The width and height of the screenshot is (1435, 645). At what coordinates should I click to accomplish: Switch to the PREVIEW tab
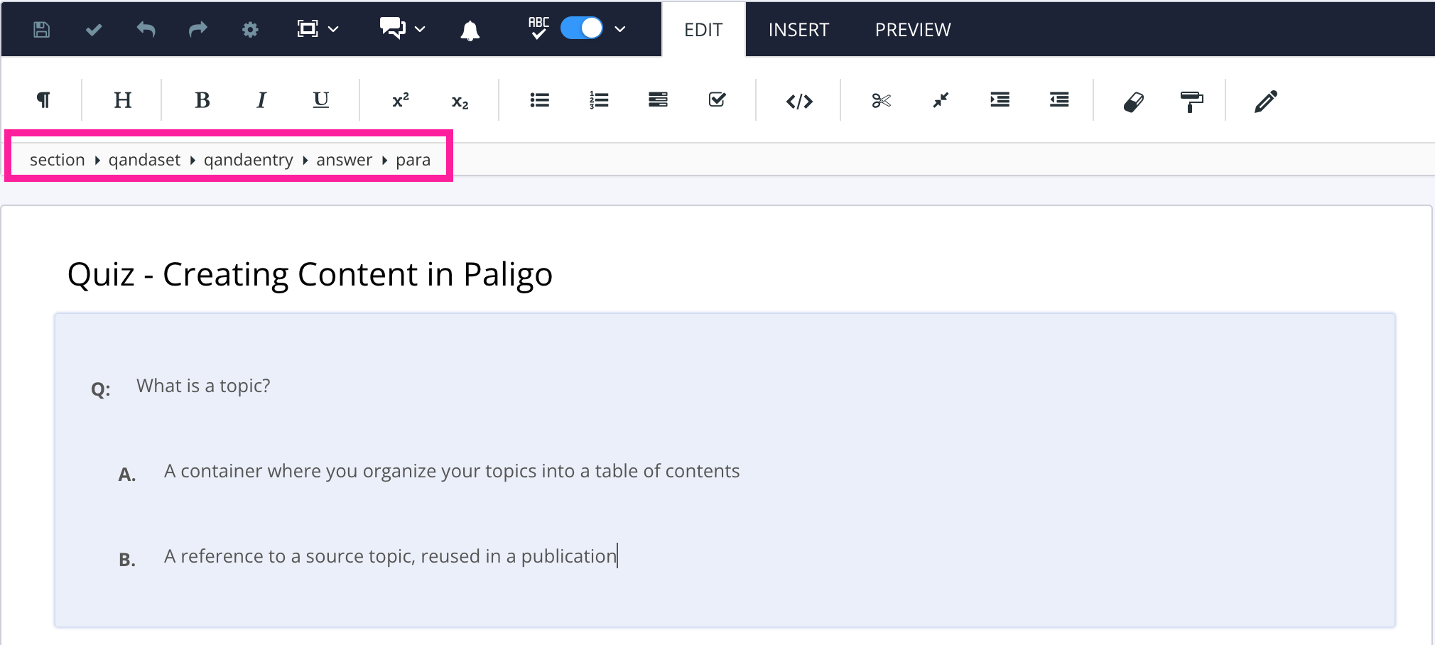pos(913,29)
